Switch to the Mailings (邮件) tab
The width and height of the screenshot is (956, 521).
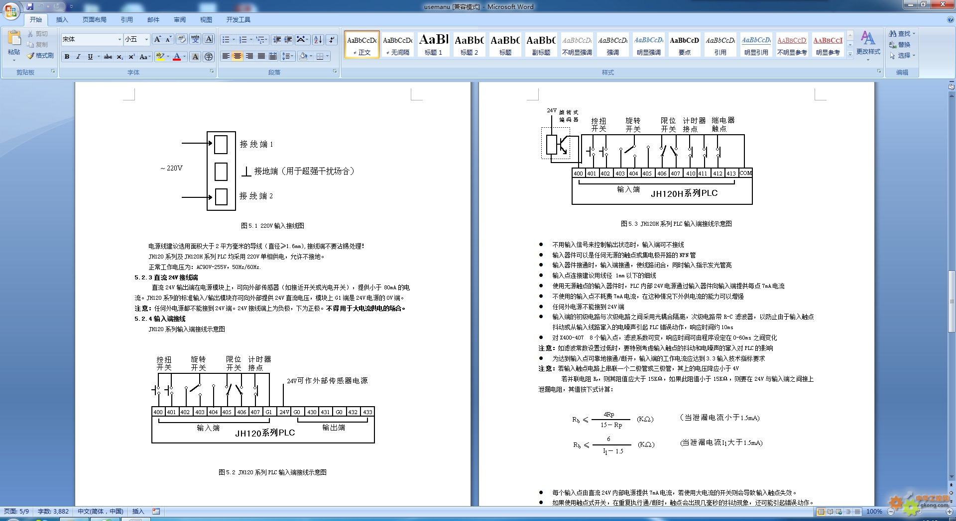tap(153, 20)
